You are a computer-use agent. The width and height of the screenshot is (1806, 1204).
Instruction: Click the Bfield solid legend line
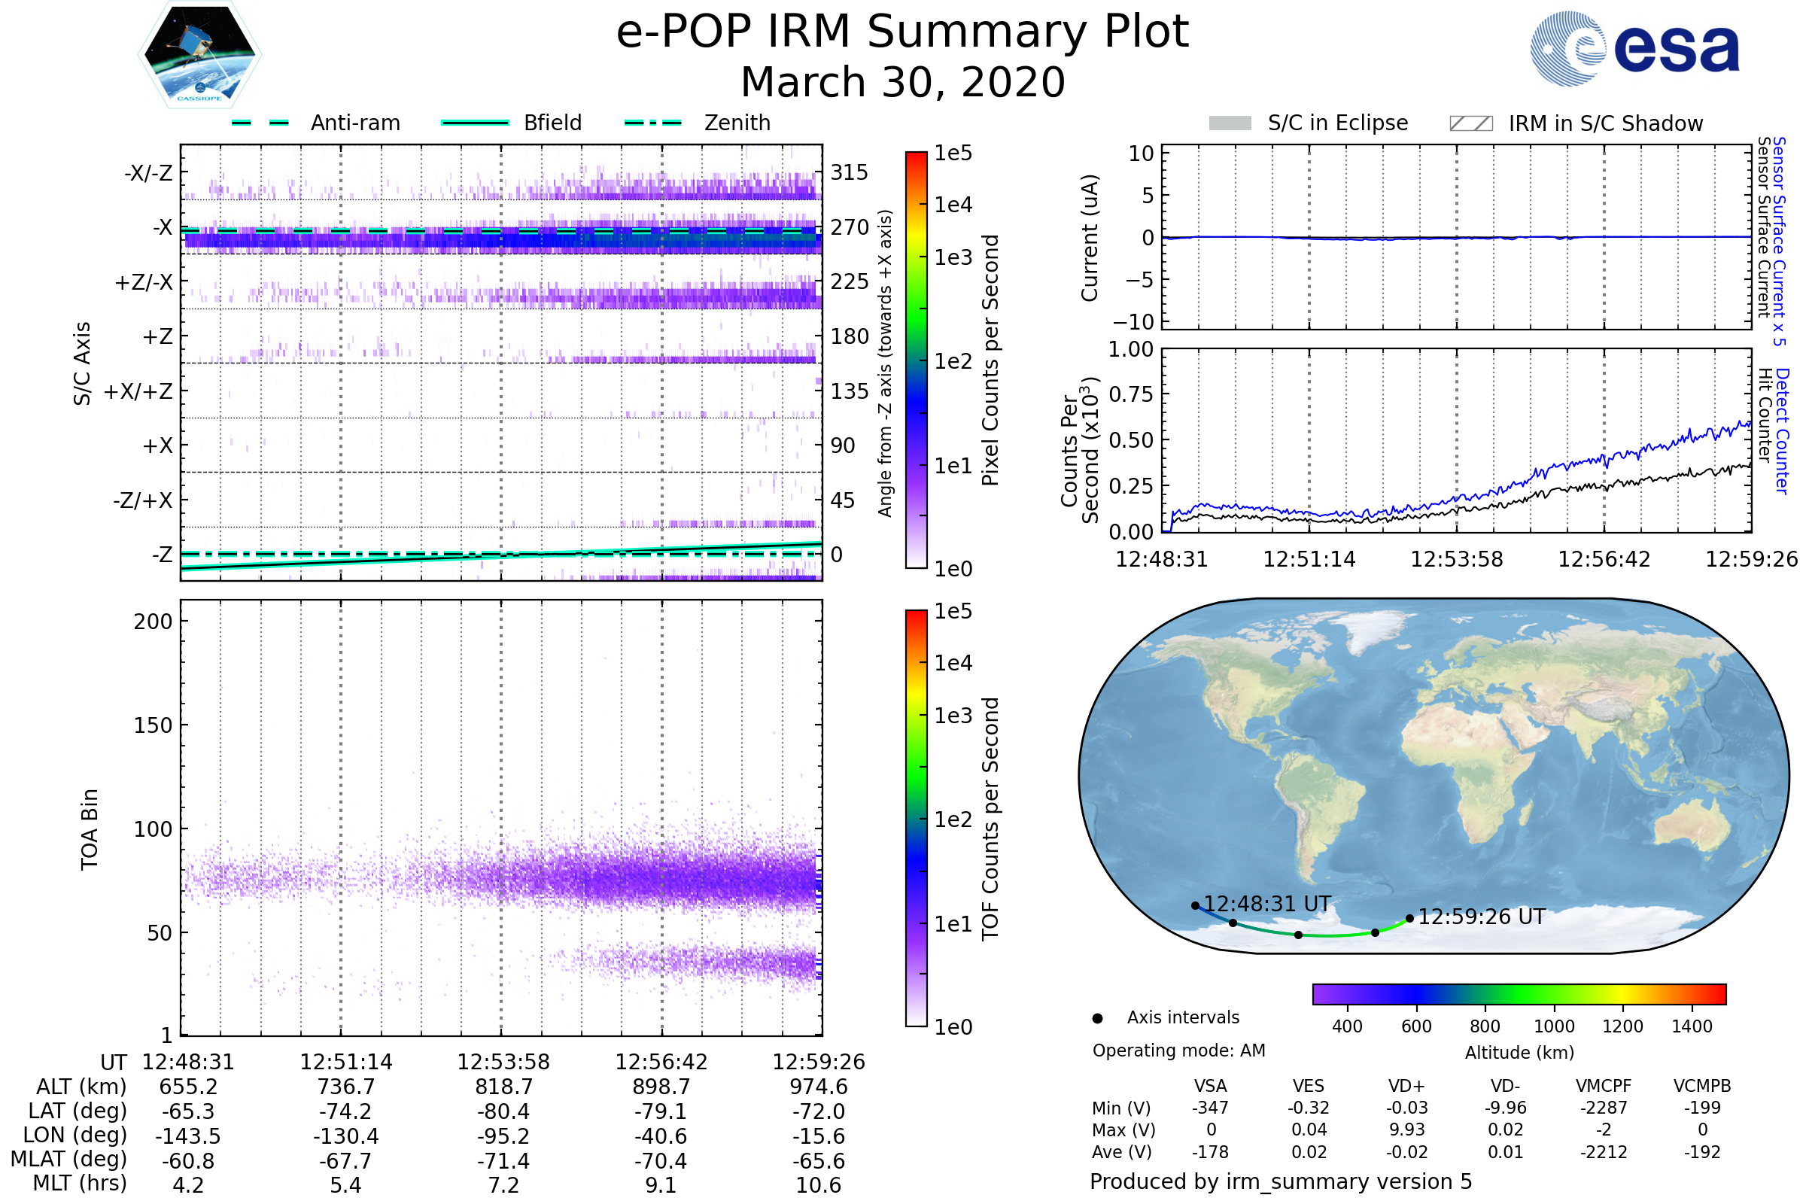[475, 123]
